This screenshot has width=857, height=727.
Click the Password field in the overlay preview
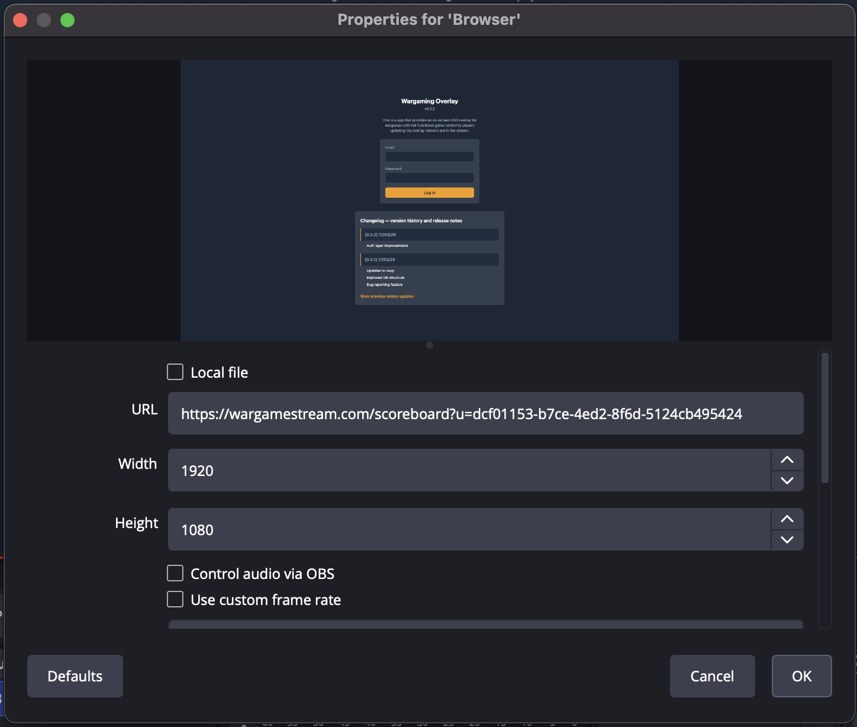pyautogui.click(x=429, y=178)
